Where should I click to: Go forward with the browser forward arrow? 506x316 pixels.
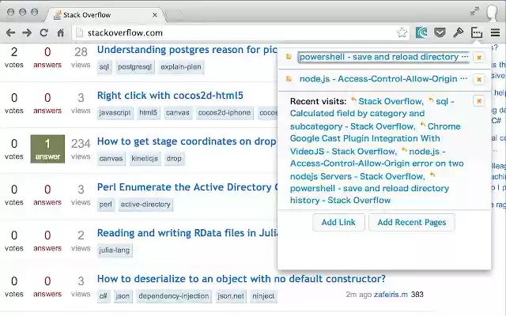(x=27, y=32)
